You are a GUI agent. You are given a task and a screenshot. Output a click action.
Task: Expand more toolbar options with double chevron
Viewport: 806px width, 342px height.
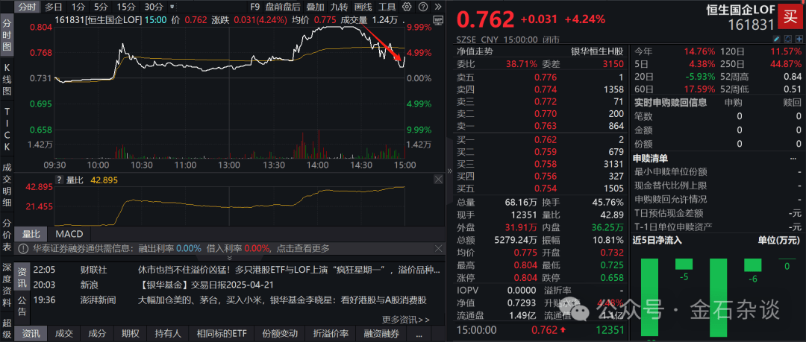437,7
